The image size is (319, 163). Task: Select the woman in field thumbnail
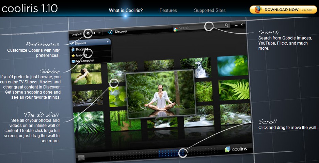(86, 74)
